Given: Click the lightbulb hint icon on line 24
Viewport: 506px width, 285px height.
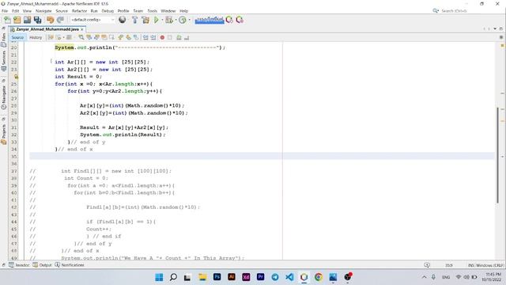Looking at the screenshot, I should (x=16, y=77).
